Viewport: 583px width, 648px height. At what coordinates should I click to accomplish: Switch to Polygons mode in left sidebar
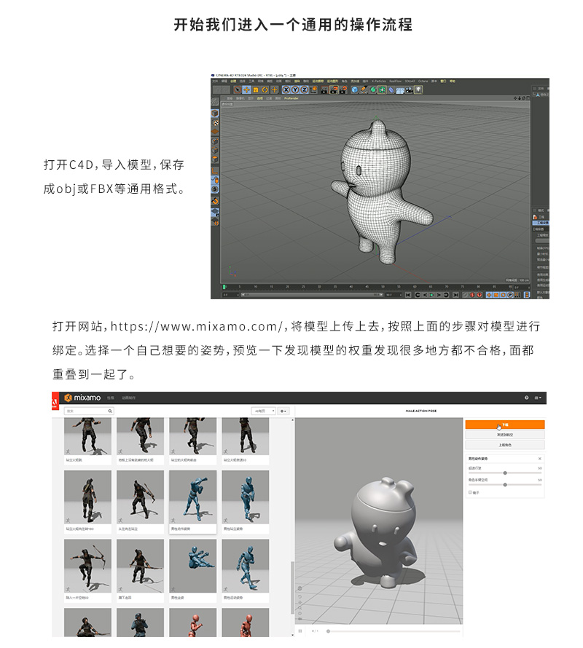tap(215, 159)
